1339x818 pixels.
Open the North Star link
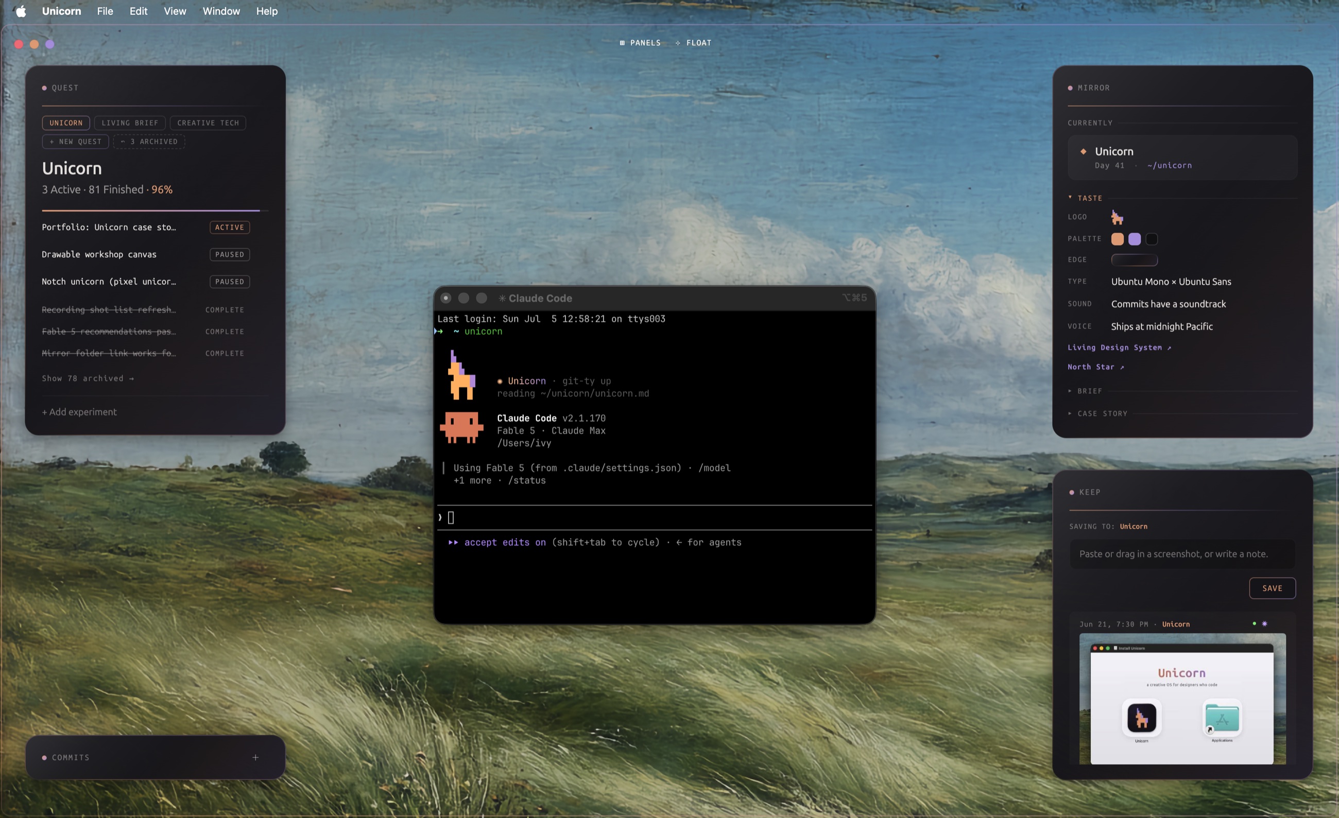click(1095, 367)
